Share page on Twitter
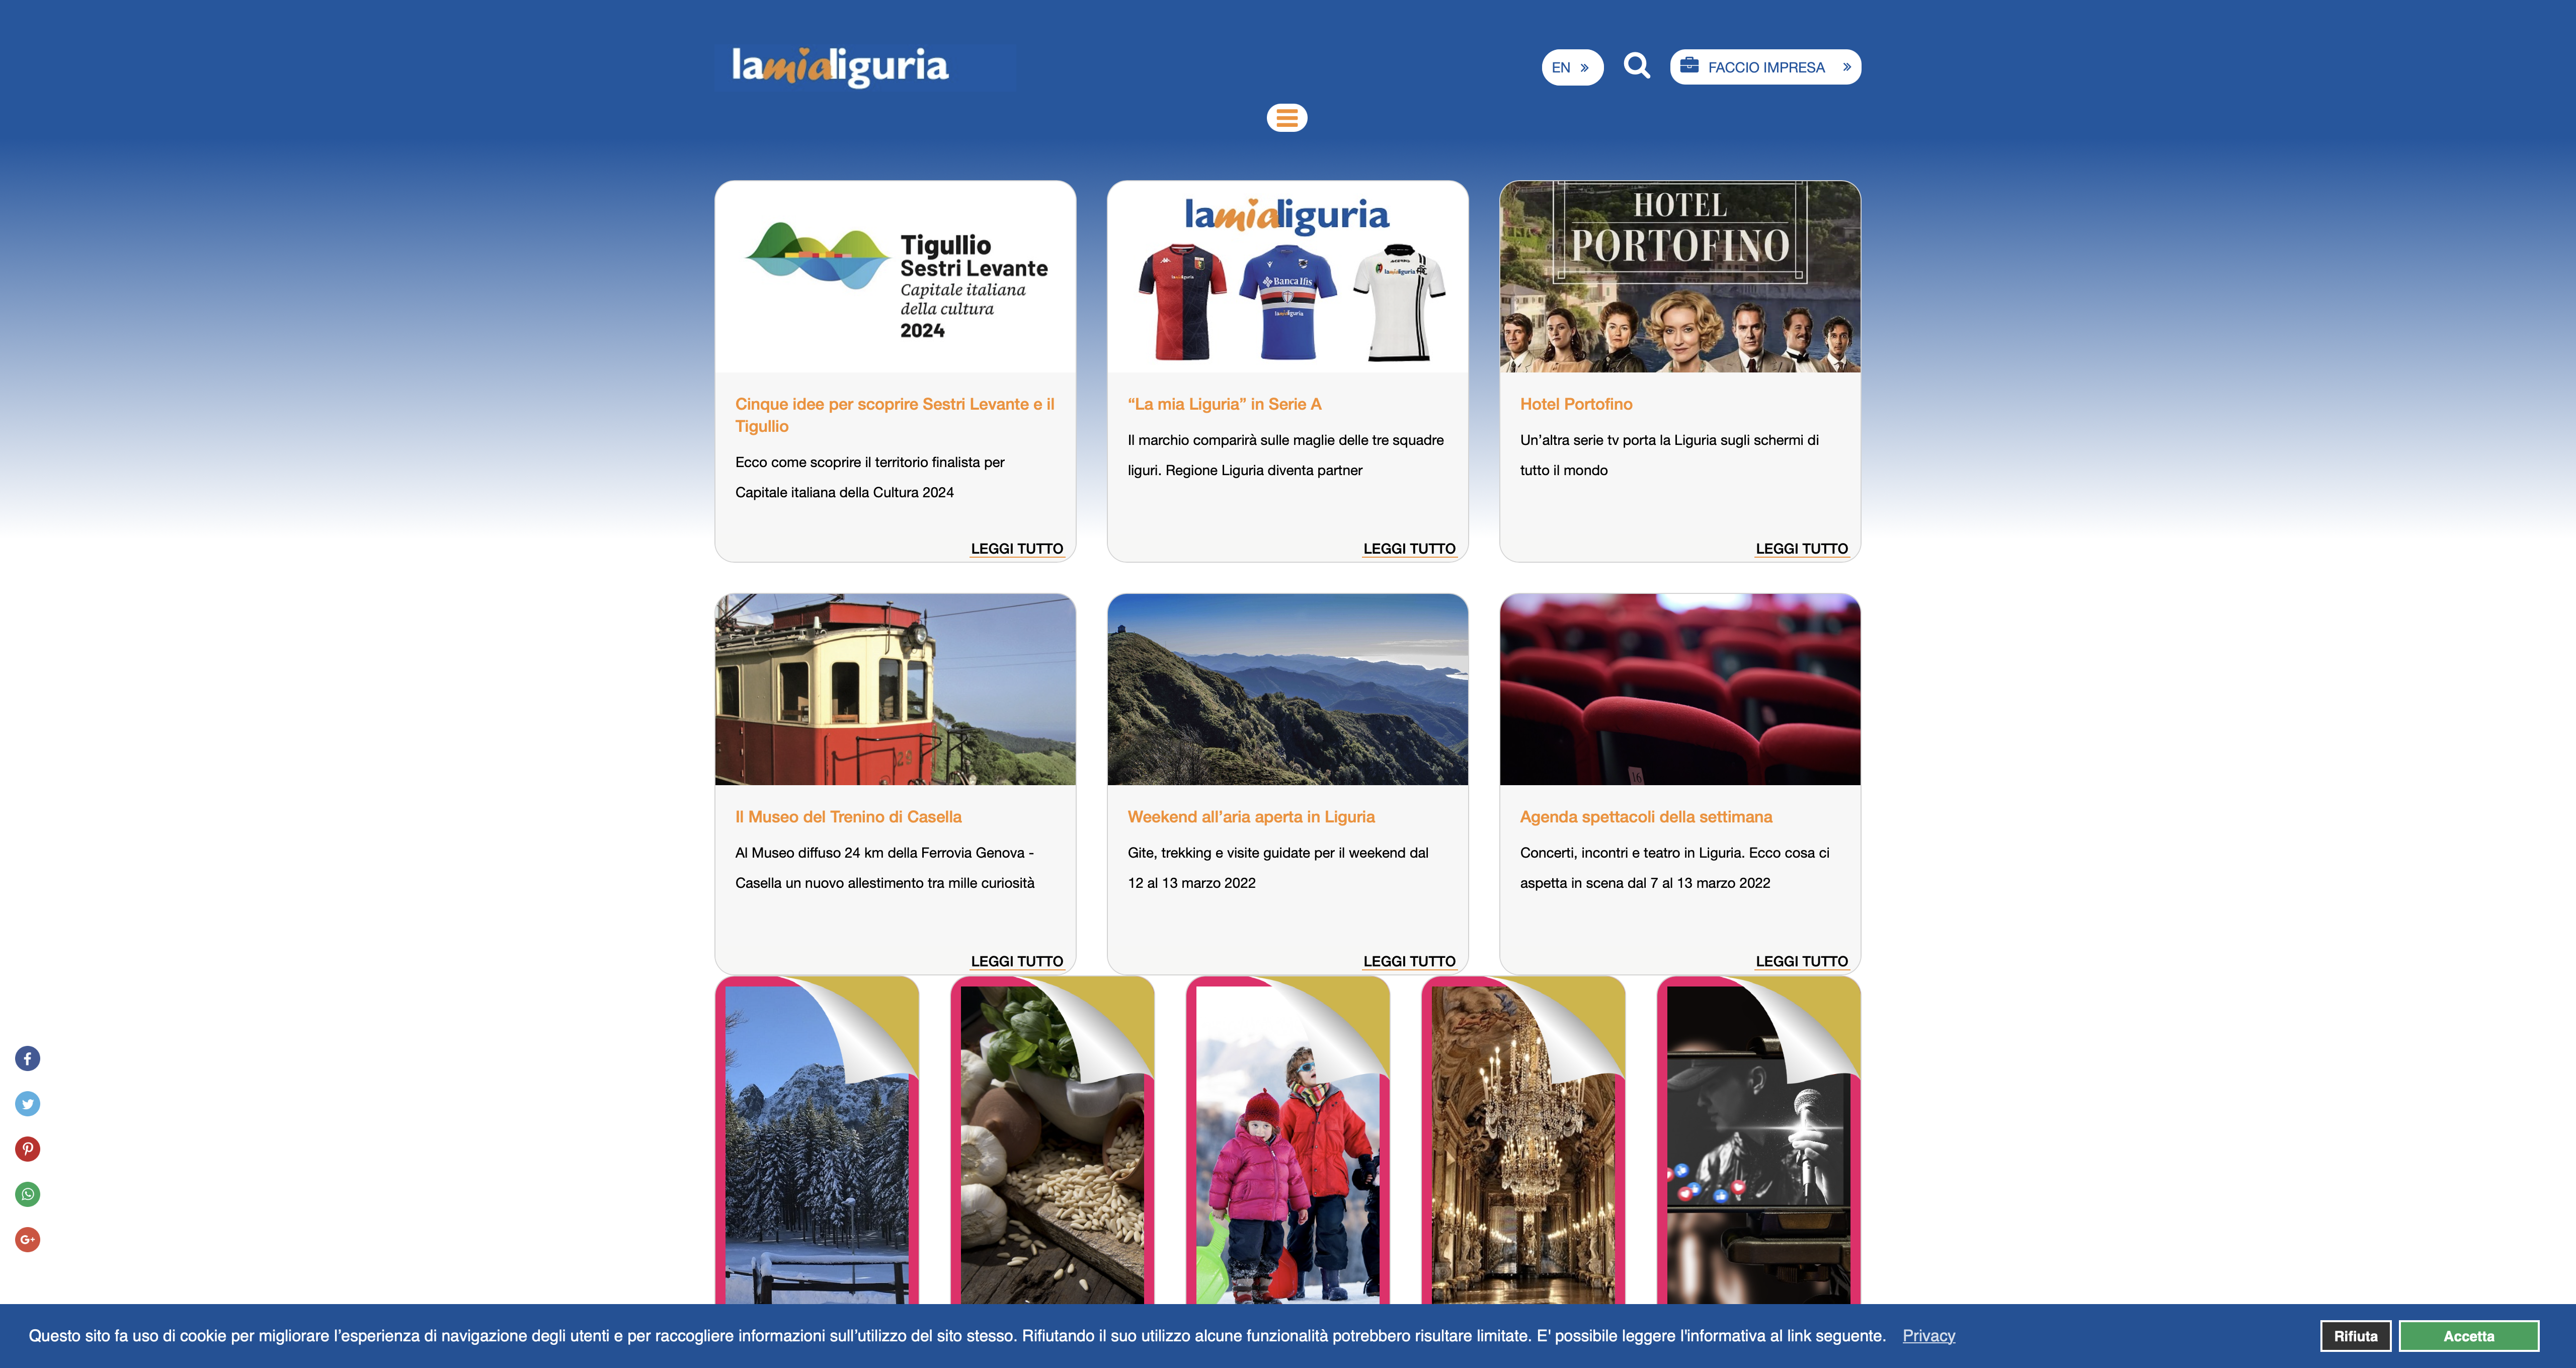 (28, 1103)
